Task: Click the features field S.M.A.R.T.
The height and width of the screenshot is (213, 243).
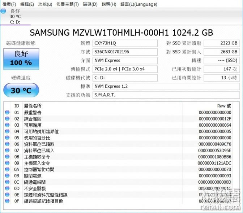Action: coord(166,95)
